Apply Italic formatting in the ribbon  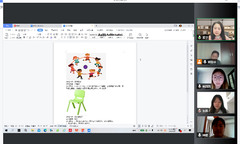[27, 37]
